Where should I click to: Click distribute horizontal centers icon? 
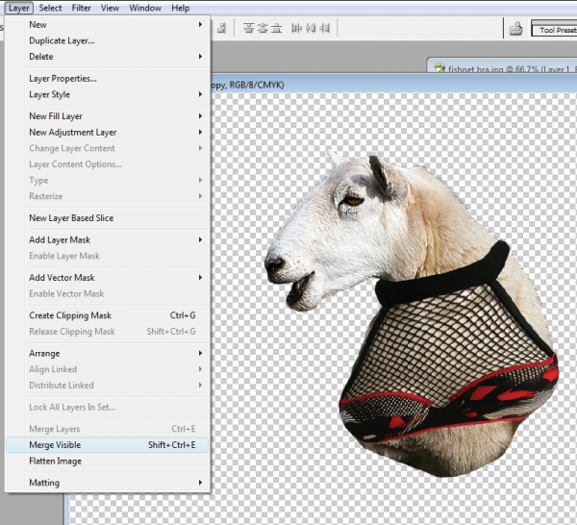(311, 28)
